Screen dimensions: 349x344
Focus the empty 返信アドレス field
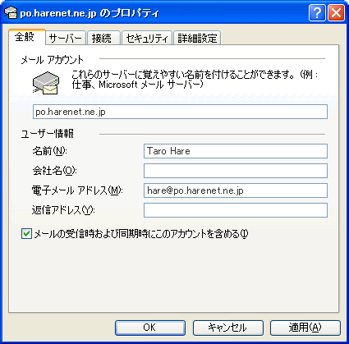(x=236, y=210)
